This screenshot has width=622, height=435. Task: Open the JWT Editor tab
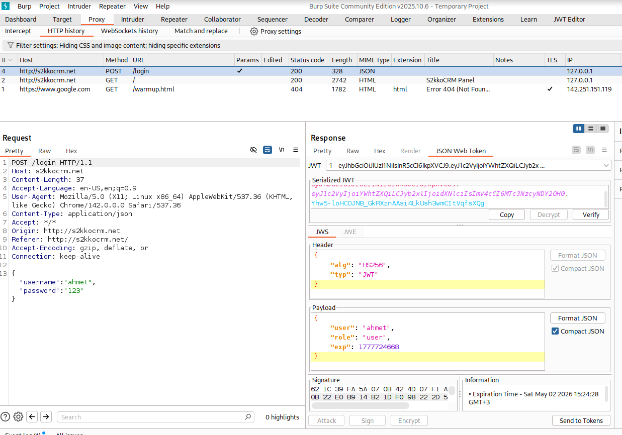tap(569, 19)
